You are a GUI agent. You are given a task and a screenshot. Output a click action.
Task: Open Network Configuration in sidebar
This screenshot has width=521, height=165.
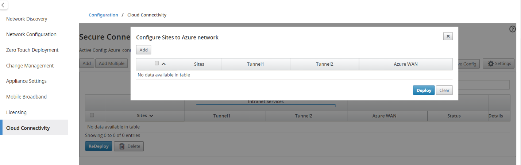point(31,34)
